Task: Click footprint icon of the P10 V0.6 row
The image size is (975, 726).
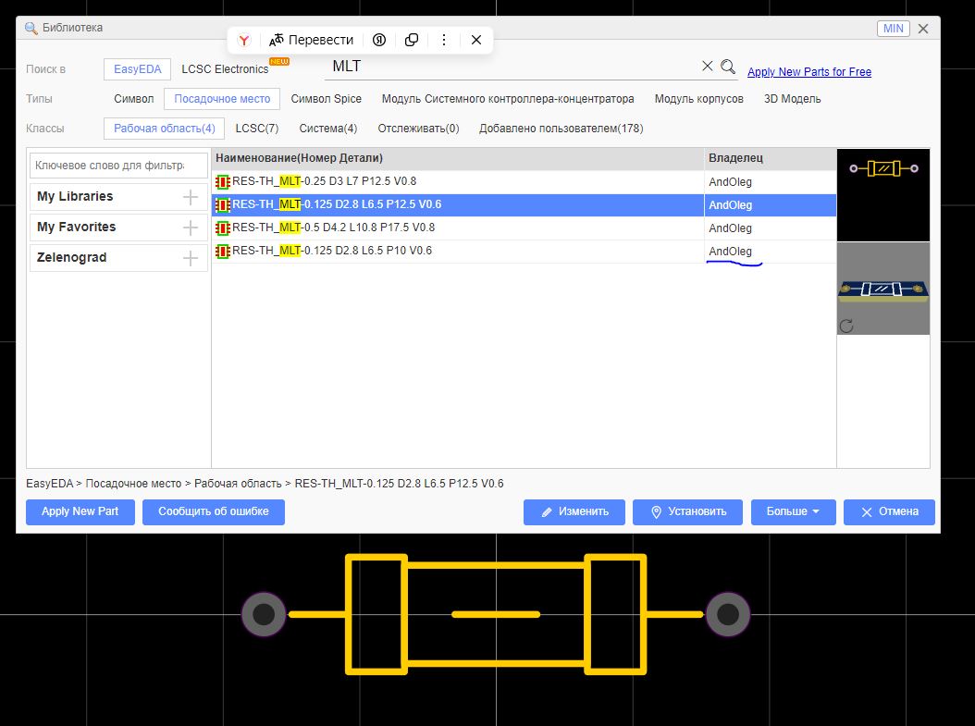Action: pyautogui.click(x=223, y=252)
